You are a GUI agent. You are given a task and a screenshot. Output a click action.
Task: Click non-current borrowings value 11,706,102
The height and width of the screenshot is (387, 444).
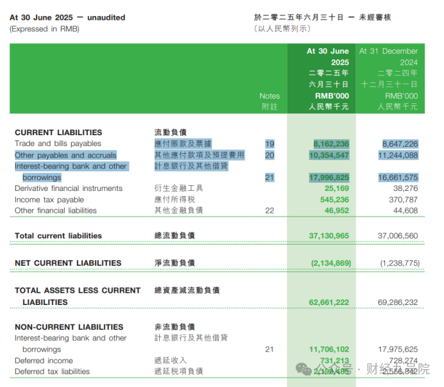pyautogui.click(x=329, y=349)
